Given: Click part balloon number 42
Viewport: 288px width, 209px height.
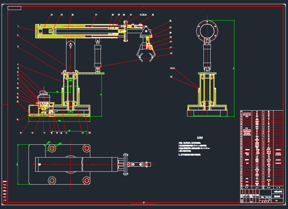Looking at the screenshot, I should 171,53.
